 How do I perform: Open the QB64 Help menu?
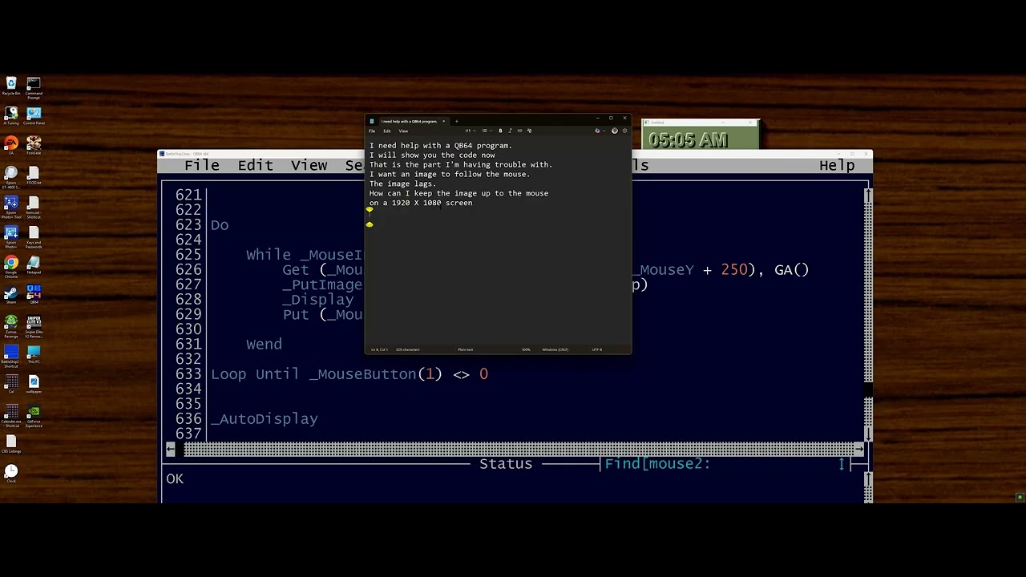coord(837,165)
